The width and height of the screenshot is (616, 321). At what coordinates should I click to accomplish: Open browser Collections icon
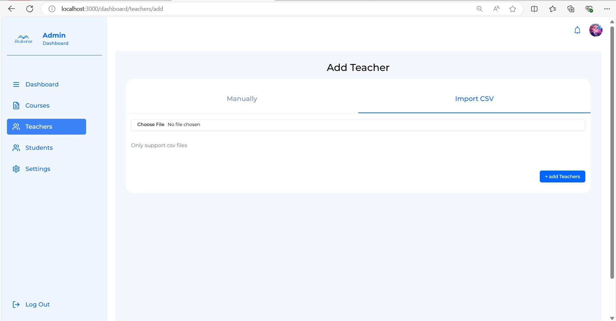point(570,9)
